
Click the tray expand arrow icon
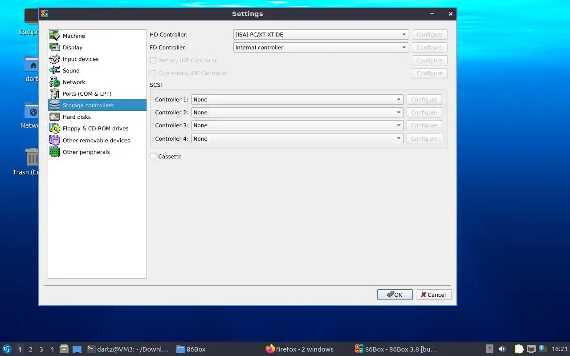coord(489,349)
